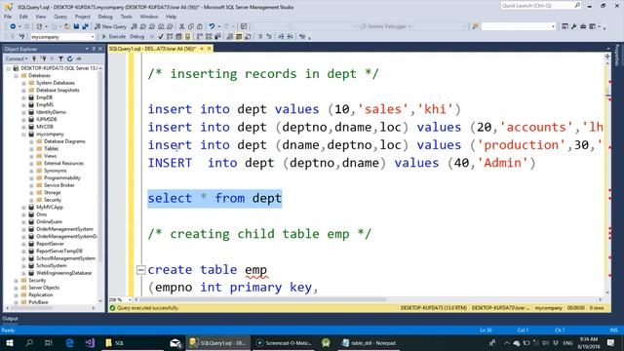Click the Refresh icon in Object Explorer
Screen dimensions: 624x351
tap(69, 58)
